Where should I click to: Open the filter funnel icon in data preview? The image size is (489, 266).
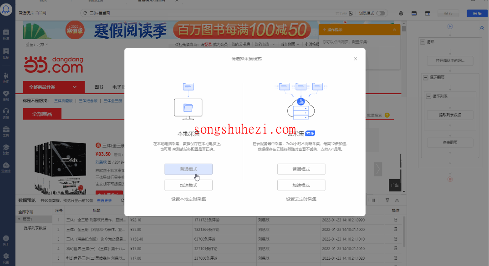point(387,200)
